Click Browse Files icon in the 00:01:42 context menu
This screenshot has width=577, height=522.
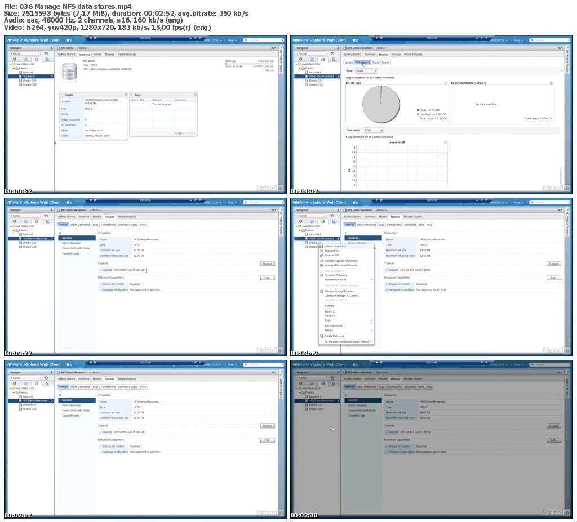tap(322, 251)
